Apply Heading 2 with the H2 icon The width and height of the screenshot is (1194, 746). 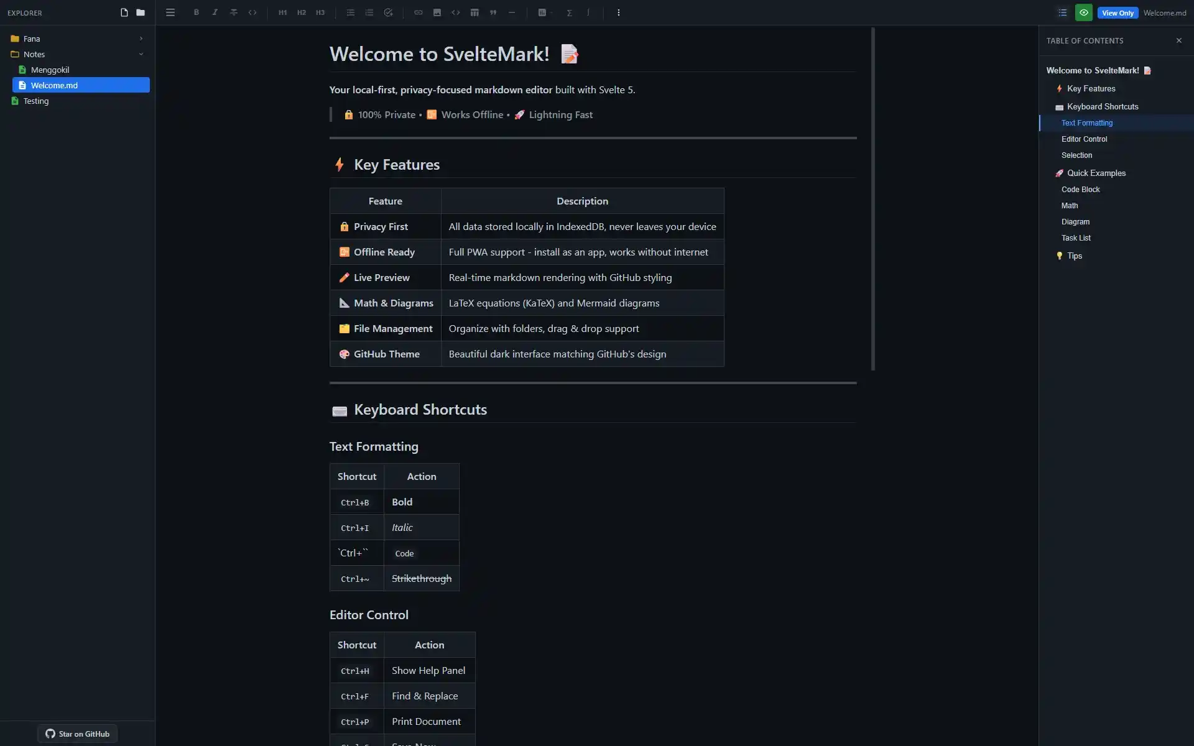point(302,12)
